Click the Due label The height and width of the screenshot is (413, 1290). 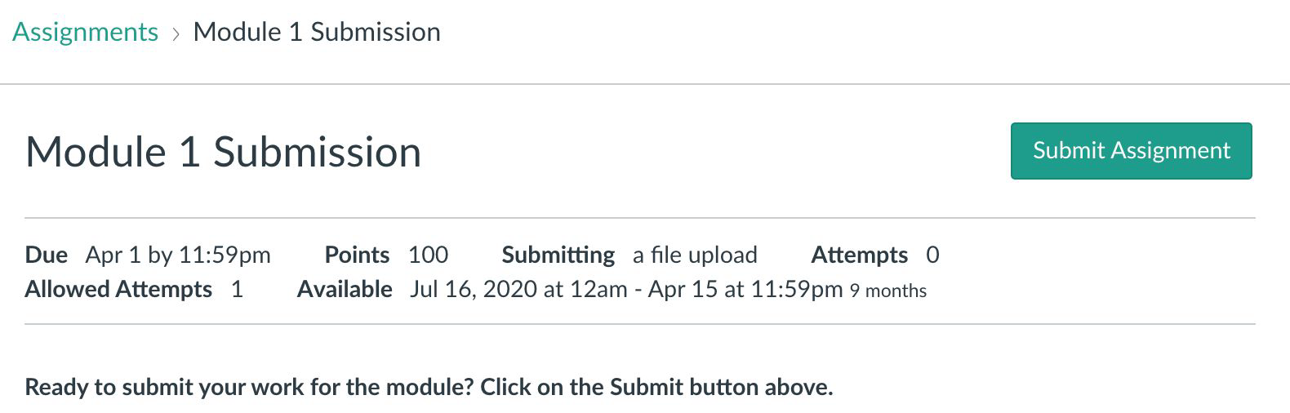click(x=46, y=255)
